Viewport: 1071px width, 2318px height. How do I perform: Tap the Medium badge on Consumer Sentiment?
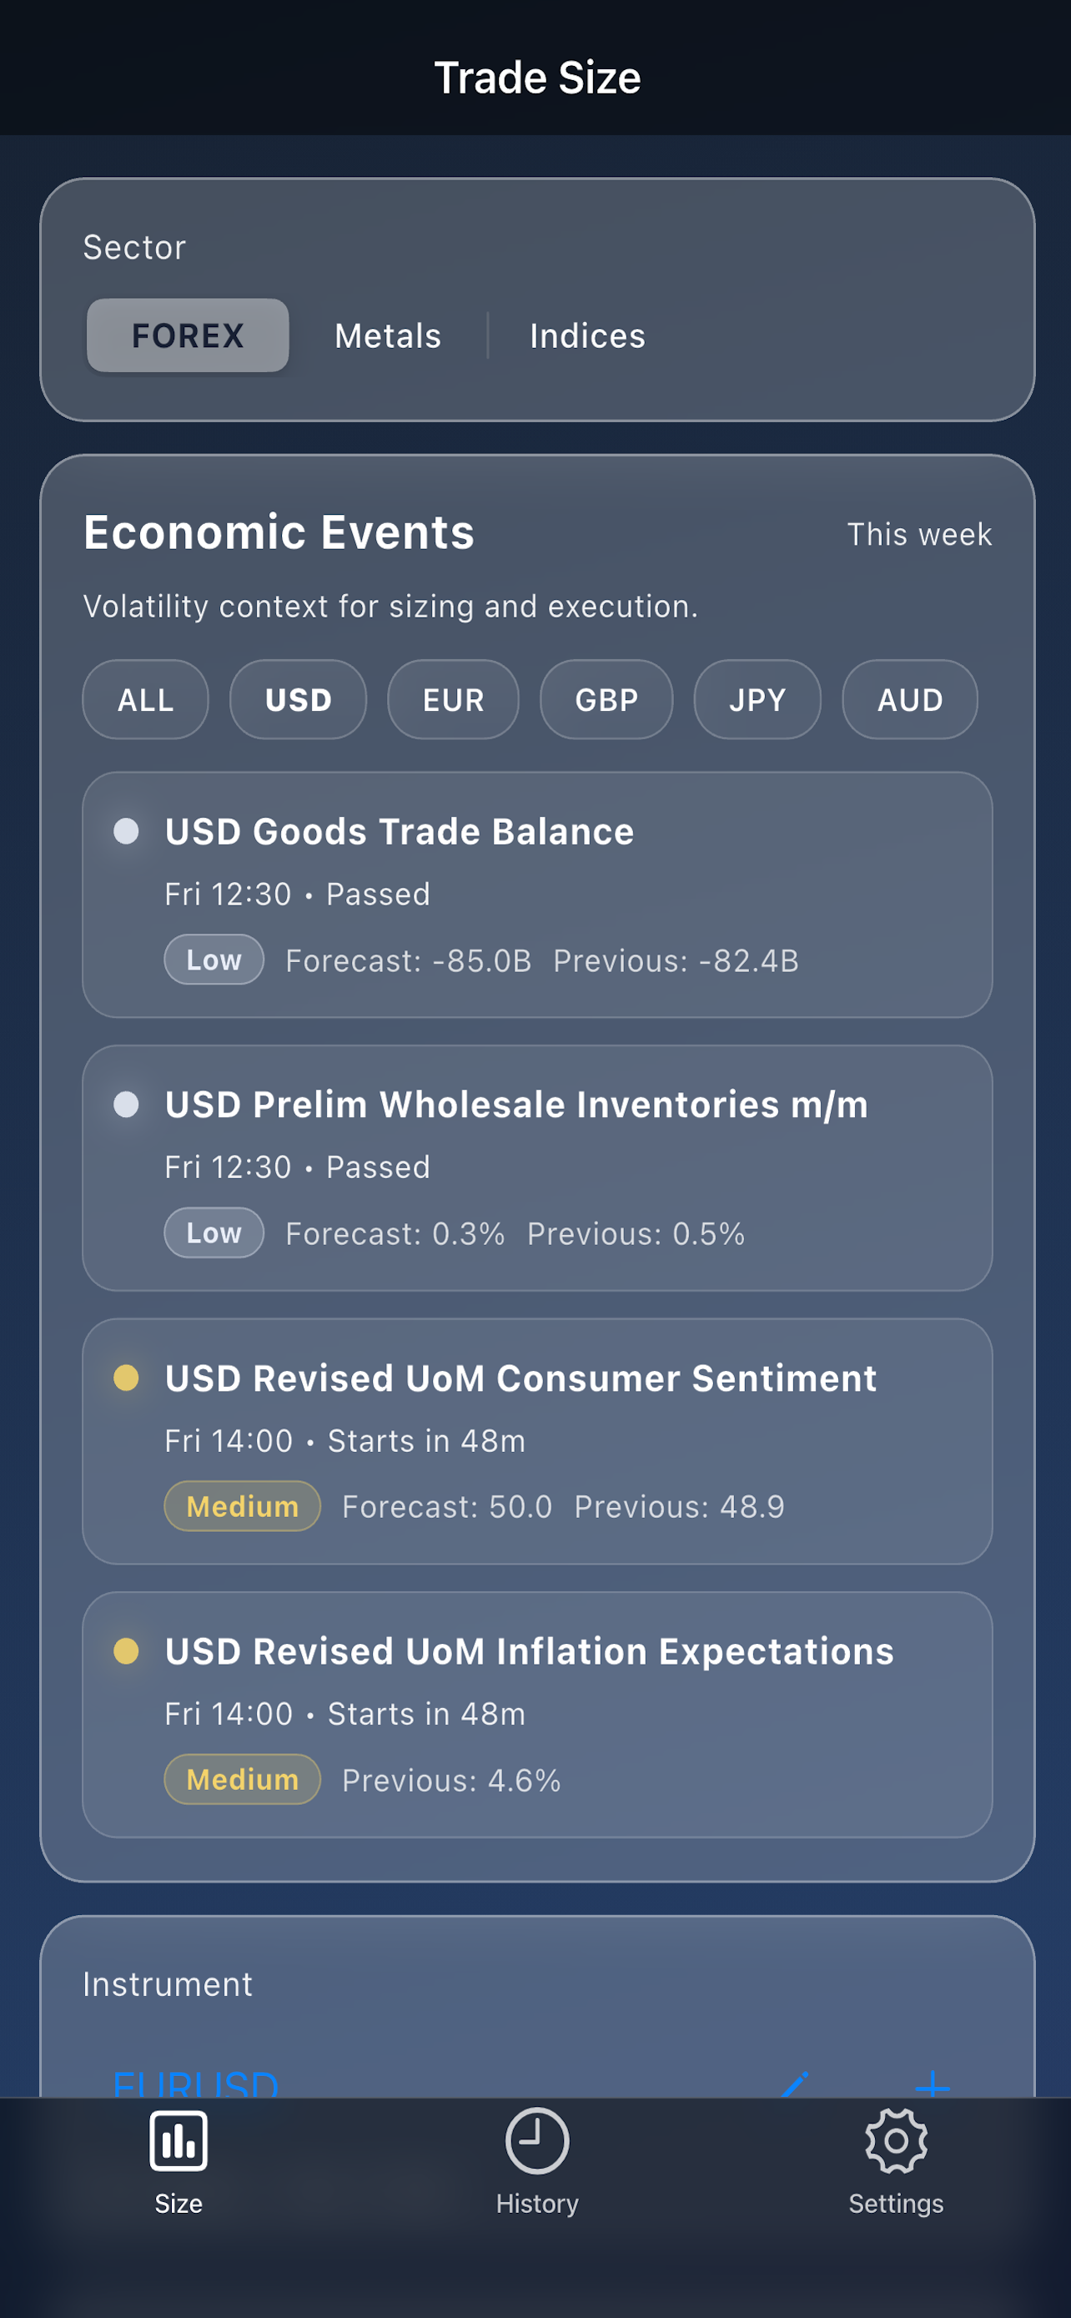243,1505
